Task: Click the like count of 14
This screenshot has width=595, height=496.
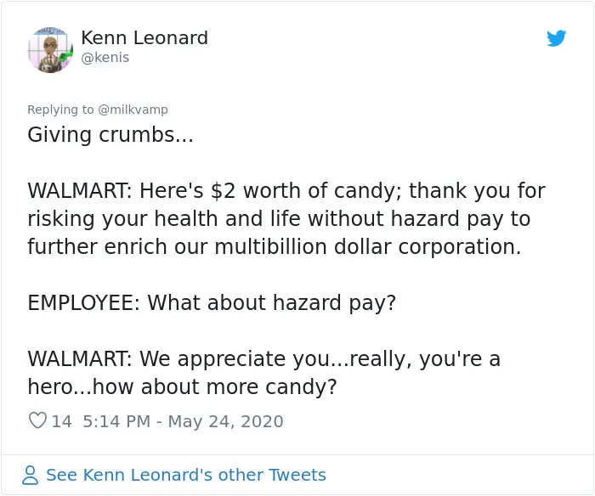Action: pyautogui.click(x=61, y=421)
